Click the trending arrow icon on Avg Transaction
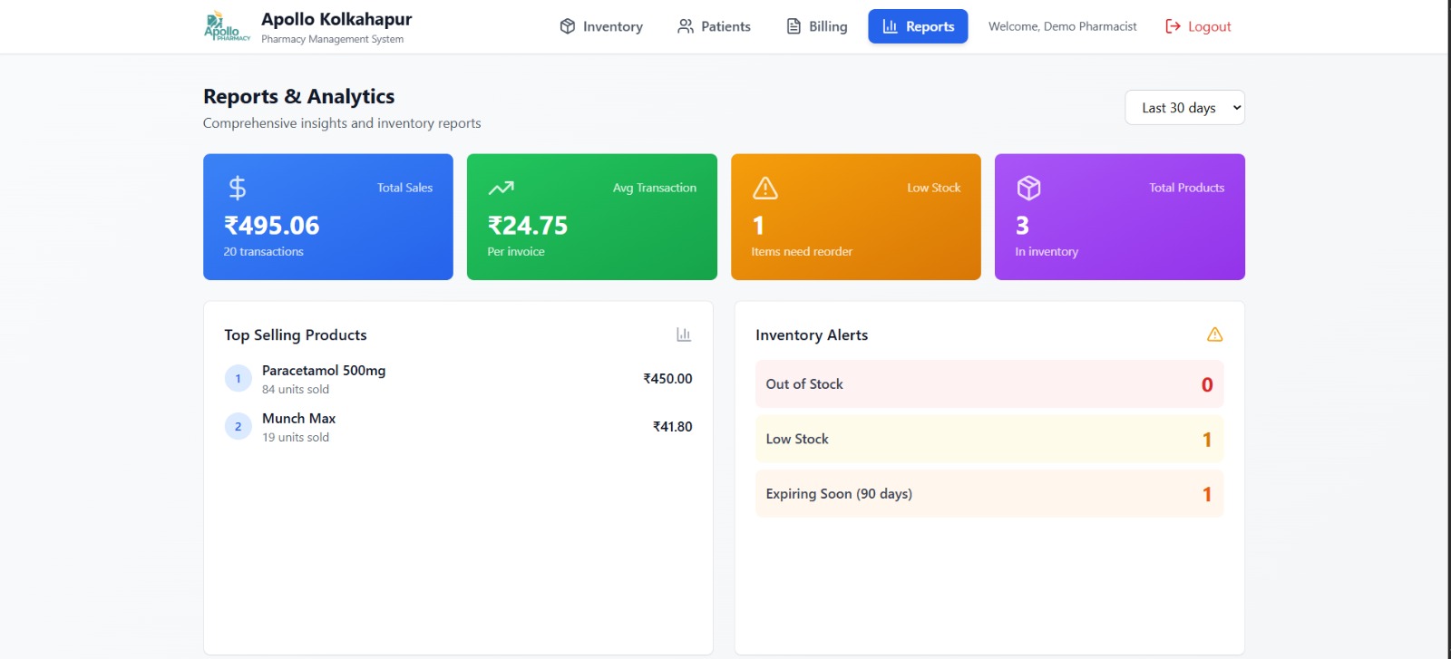The image size is (1451, 659). point(501,188)
